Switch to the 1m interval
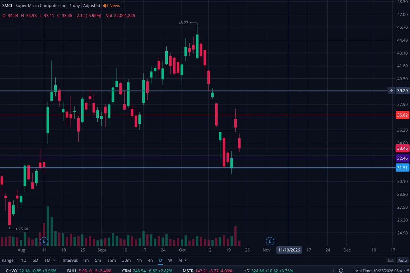This screenshot has height=273, width=410. [86, 260]
